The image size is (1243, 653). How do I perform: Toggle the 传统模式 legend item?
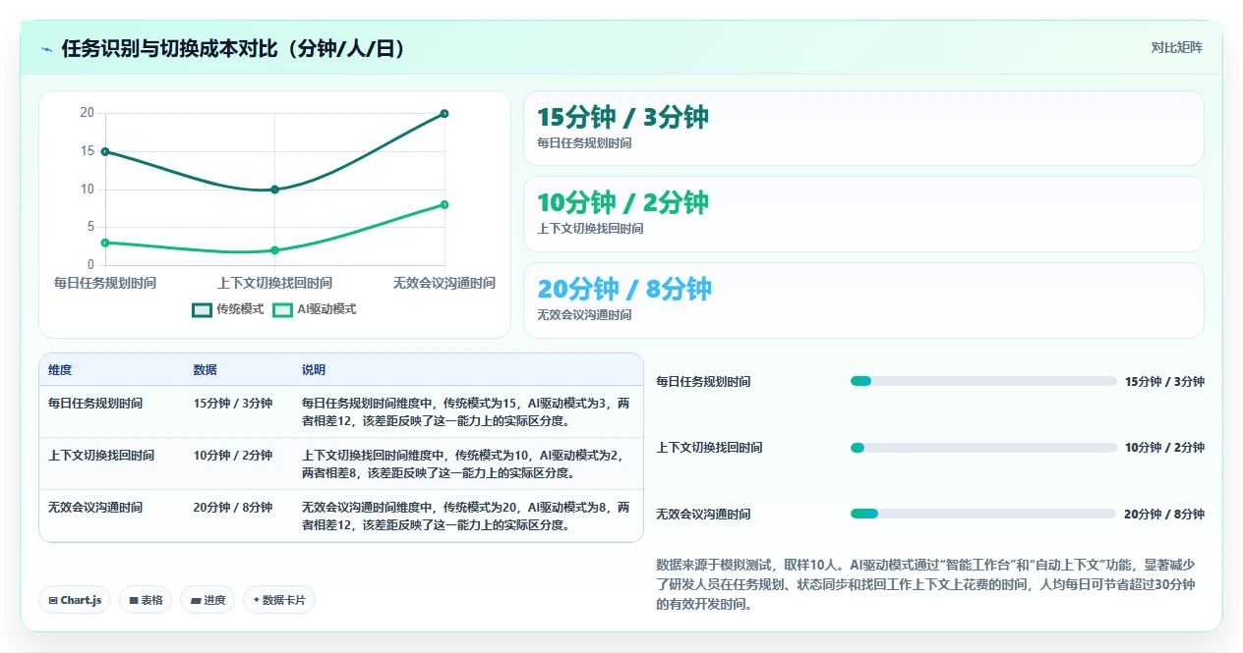point(228,309)
